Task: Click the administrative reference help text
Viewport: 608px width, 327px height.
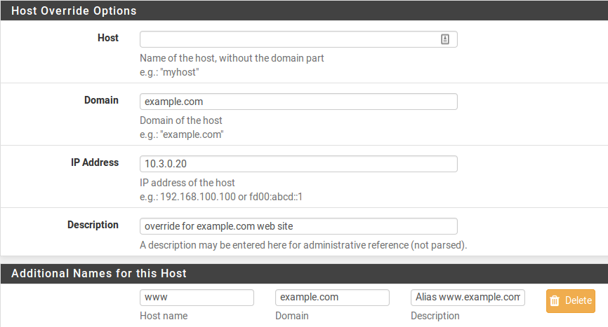Action: pyautogui.click(x=303, y=245)
